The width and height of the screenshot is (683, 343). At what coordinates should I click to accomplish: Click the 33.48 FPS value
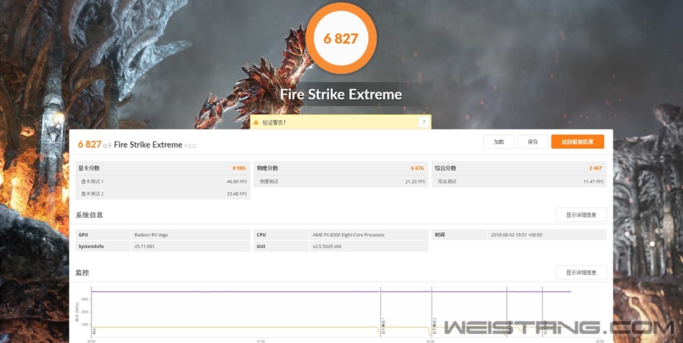point(237,194)
